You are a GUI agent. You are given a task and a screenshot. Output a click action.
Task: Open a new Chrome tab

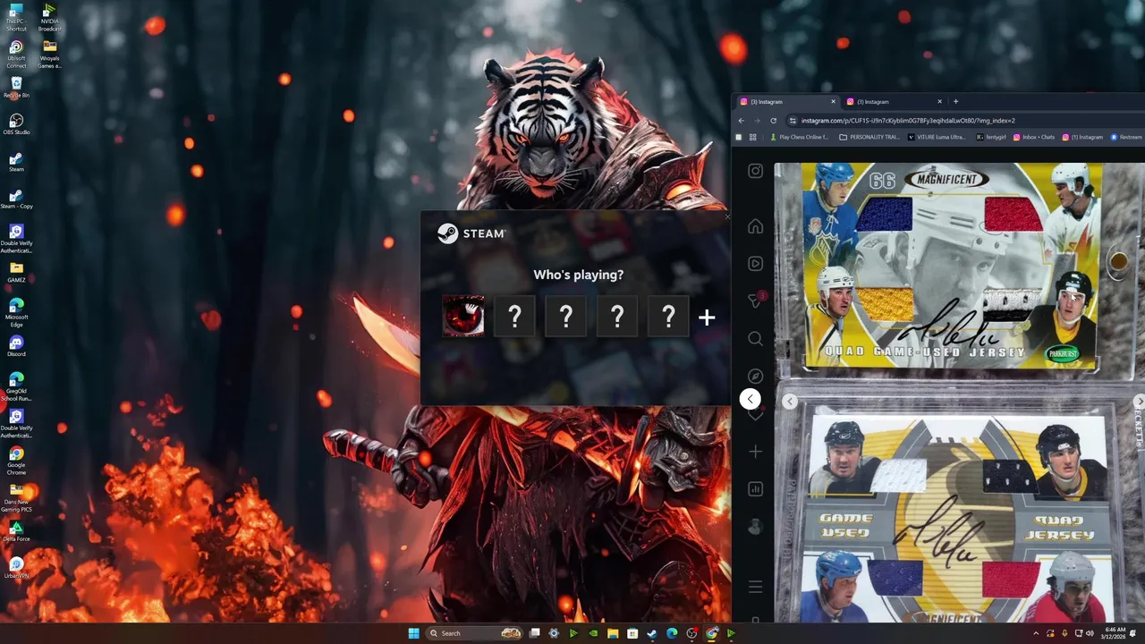[x=955, y=101]
